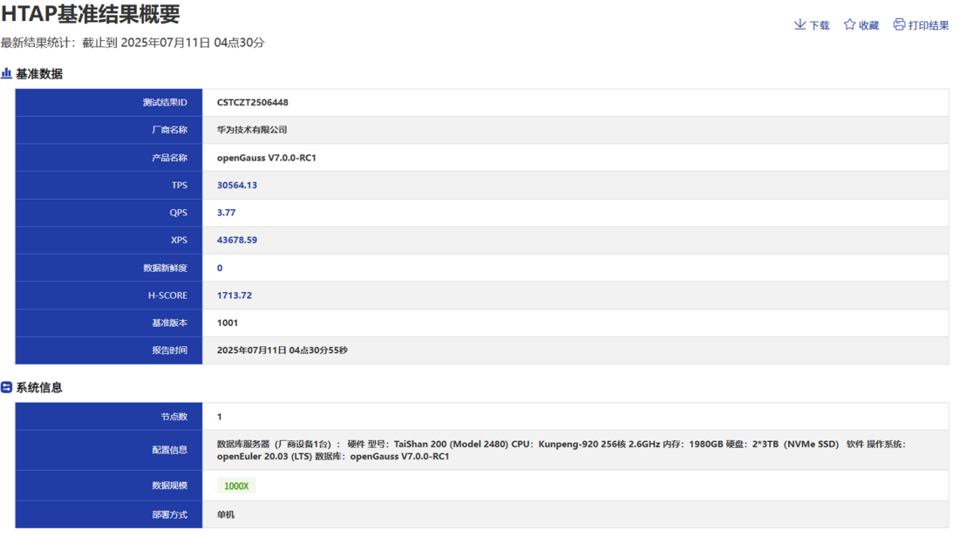Image resolution: width=966 pixels, height=537 pixels.
Task: Click the XPS value 43678.59
Action: pyautogui.click(x=236, y=241)
